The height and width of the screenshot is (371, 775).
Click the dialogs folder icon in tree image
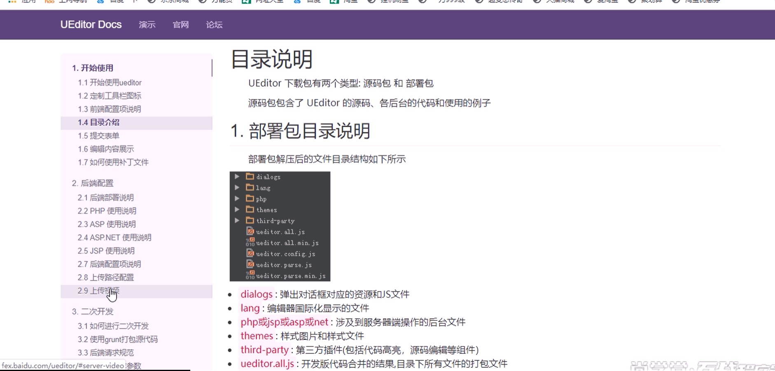point(250,176)
